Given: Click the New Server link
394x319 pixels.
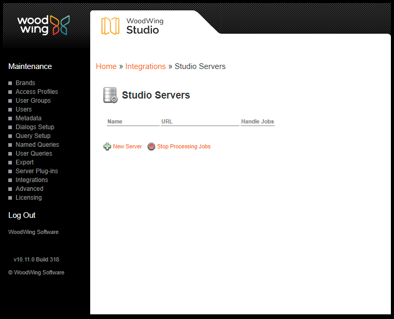Looking at the screenshot, I should [x=128, y=146].
